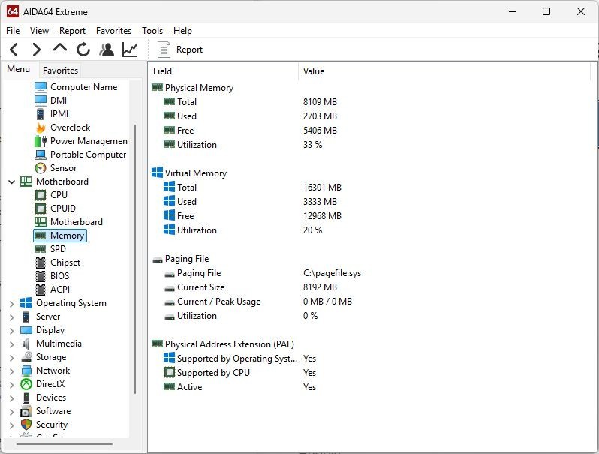Switch to the Menu tab
Screen dimensions: 599x454
tap(18, 69)
